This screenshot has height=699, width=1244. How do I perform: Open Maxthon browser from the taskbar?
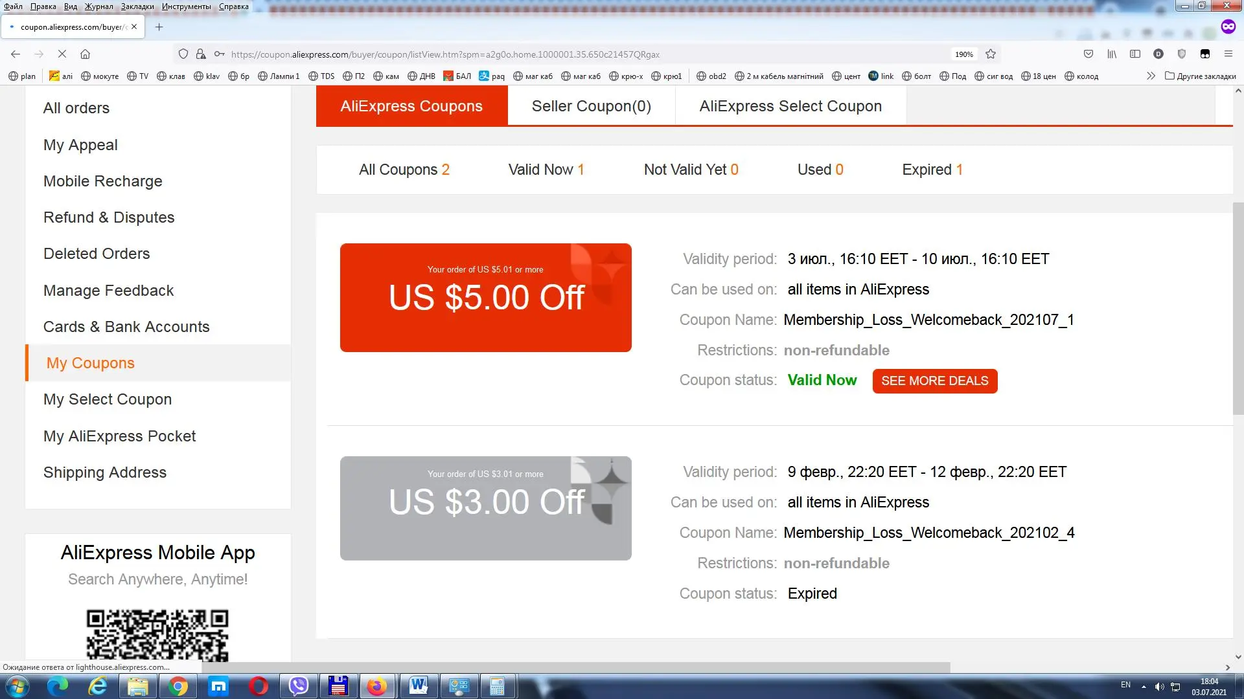pos(218,686)
